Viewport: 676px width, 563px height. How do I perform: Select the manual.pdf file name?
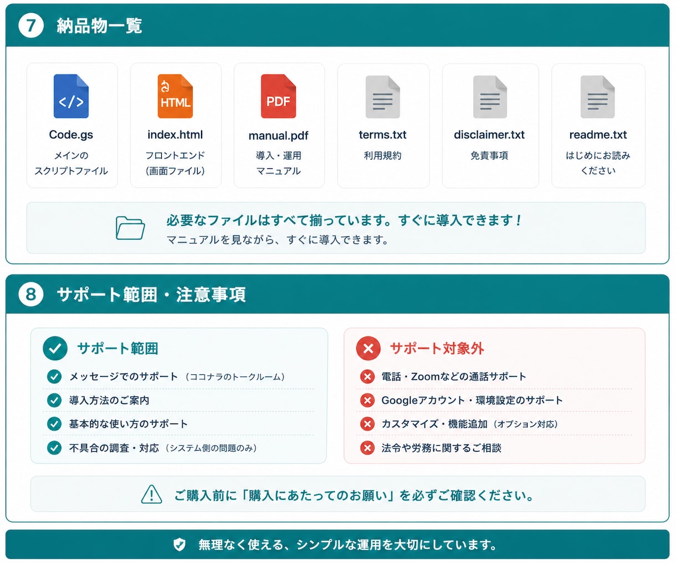[278, 136]
